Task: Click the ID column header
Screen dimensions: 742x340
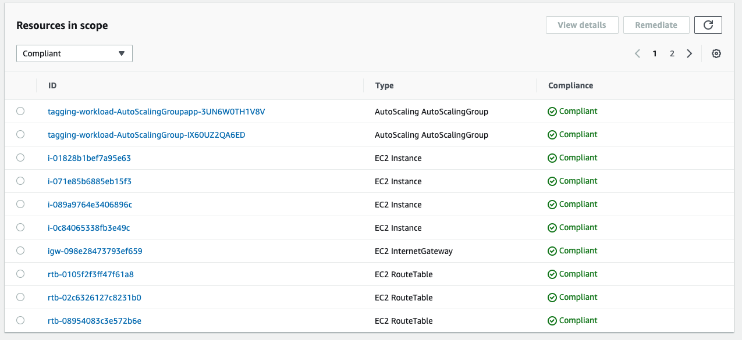Action: click(x=52, y=85)
